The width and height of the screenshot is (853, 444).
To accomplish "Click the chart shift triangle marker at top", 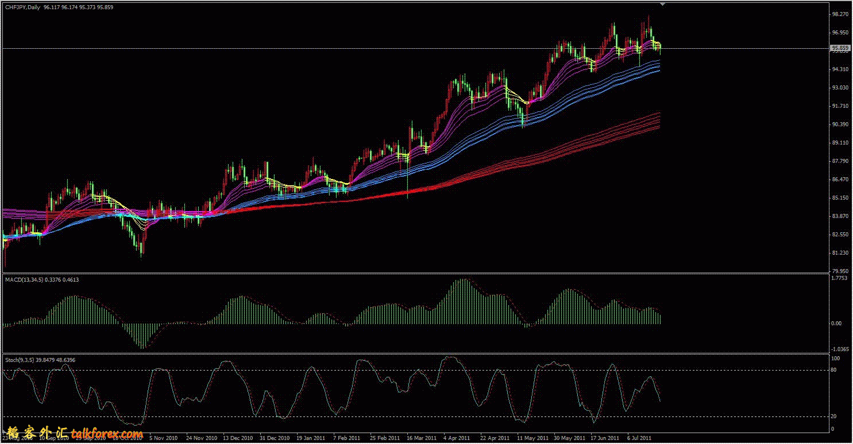I will [x=663, y=4].
